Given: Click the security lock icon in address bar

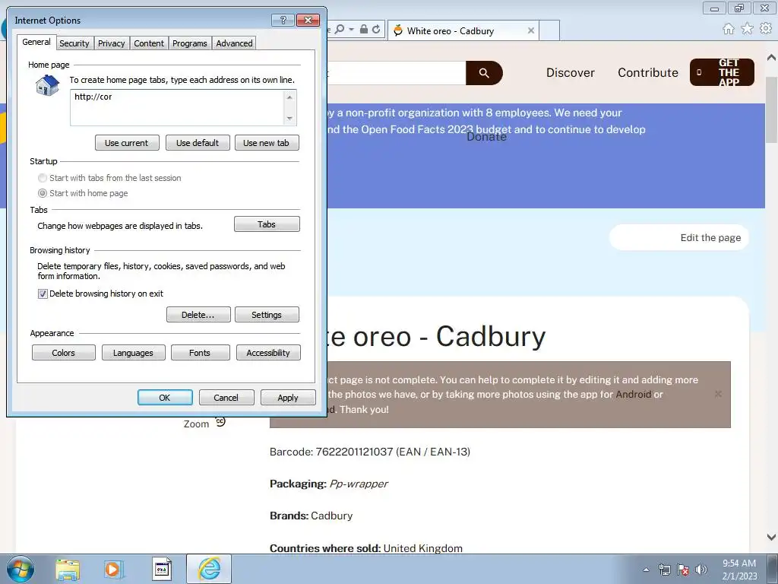Looking at the screenshot, I should coord(364,30).
